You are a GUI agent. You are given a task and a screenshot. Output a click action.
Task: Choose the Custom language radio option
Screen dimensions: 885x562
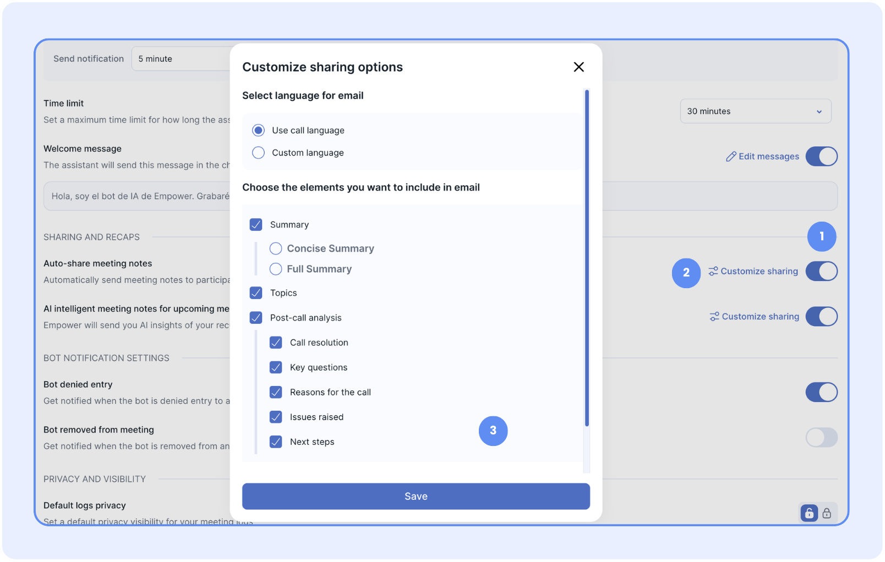[258, 153]
